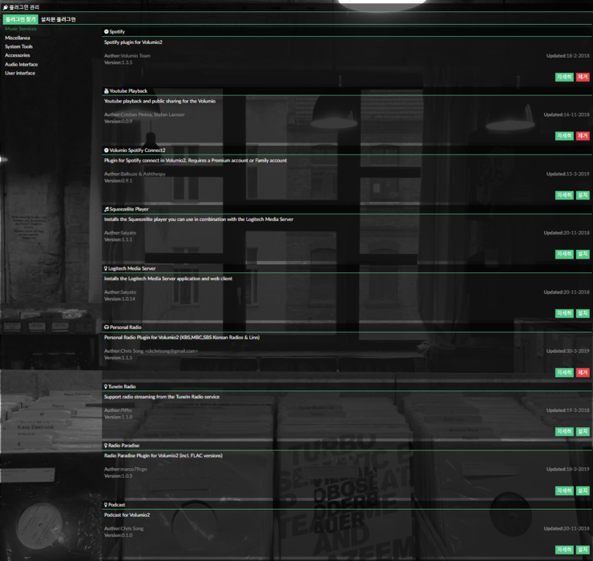The width and height of the screenshot is (593, 561).
Task: Open the User Interface category
Action: click(x=20, y=73)
